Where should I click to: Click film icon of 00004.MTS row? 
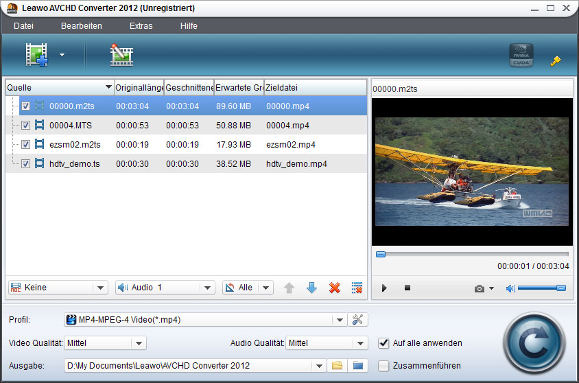(40, 125)
